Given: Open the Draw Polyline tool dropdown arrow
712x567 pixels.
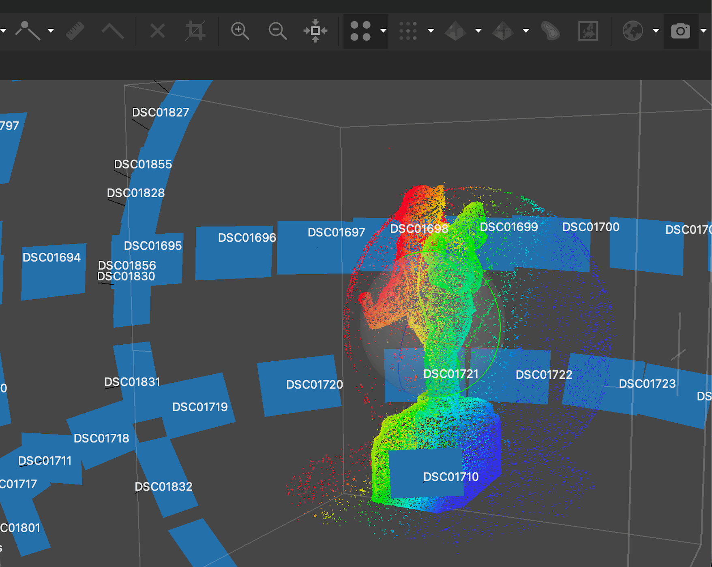Looking at the screenshot, I should pyautogui.click(x=51, y=31).
